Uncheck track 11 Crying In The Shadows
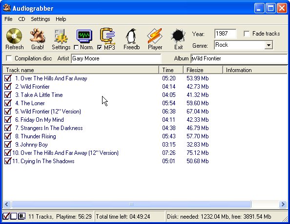Screen dimensions: 290x224 pos(8,161)
